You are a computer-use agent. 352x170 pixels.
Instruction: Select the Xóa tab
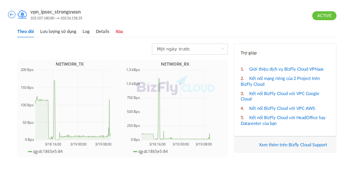coord(119,31)
